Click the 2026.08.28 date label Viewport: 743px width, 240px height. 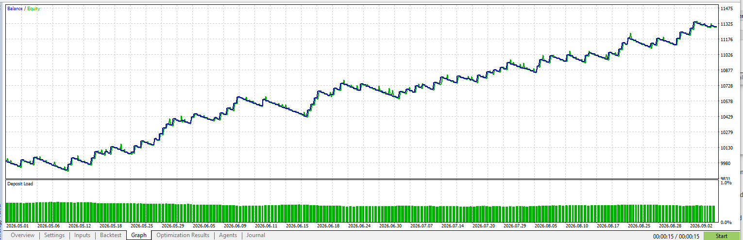669,225
